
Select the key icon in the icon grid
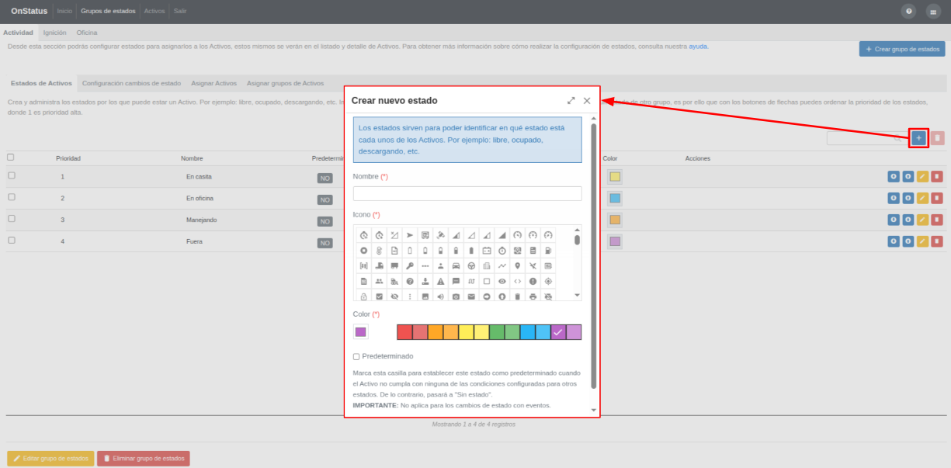[x=410, y=266]
